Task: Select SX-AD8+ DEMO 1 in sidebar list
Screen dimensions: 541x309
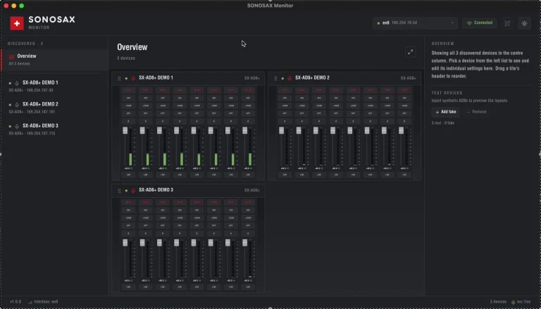Action: (x=54, y=86)
